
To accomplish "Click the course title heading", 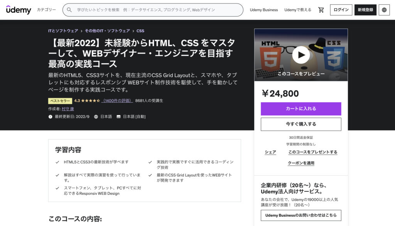I will pos(142,53).
